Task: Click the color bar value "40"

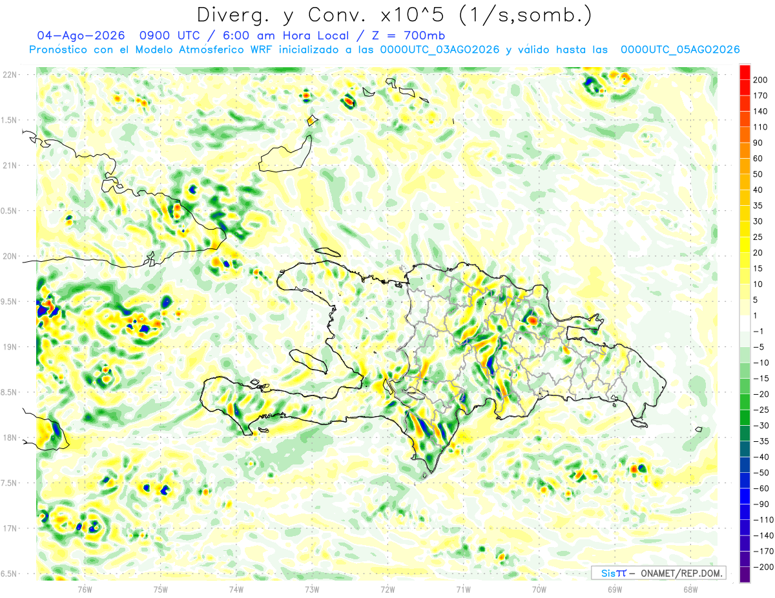Action: pyautogui.click(x=759, y=190)
